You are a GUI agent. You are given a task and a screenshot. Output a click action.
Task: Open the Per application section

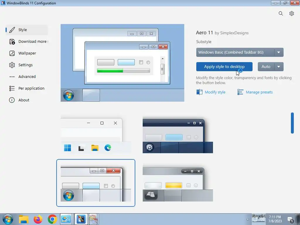click(27, 88)
